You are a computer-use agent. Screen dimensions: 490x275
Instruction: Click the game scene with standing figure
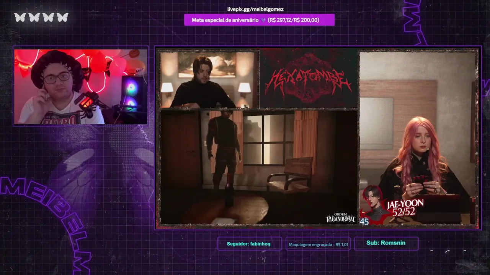click(259, 167)
